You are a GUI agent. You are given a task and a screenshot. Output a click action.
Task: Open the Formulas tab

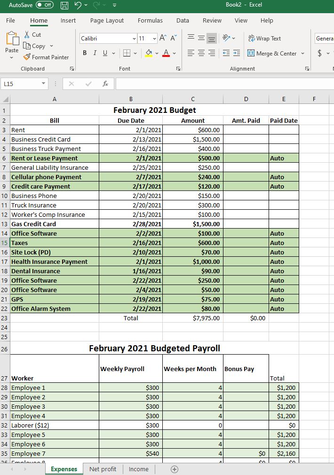150,20
